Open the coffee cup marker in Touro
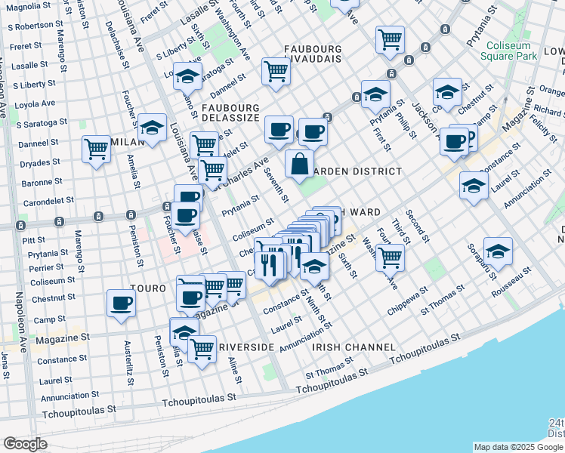Viewport: 565px width, 453px height. point(121,304)
